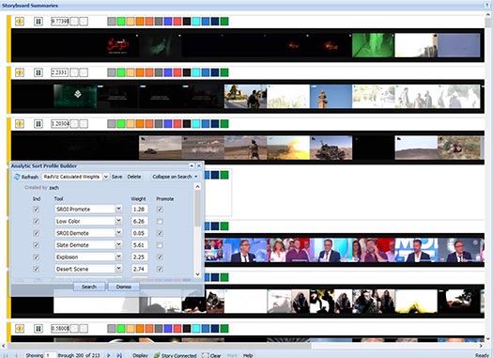
Task: Click the Story Connected icon in the bottom bar
Action: [157, 355]
